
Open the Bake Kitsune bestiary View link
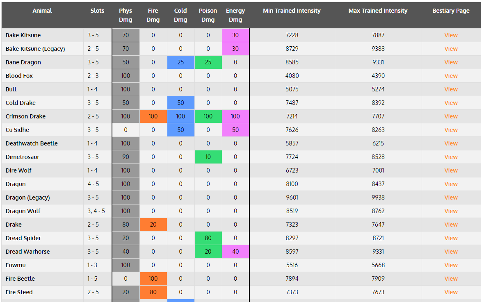click(451, 35)
